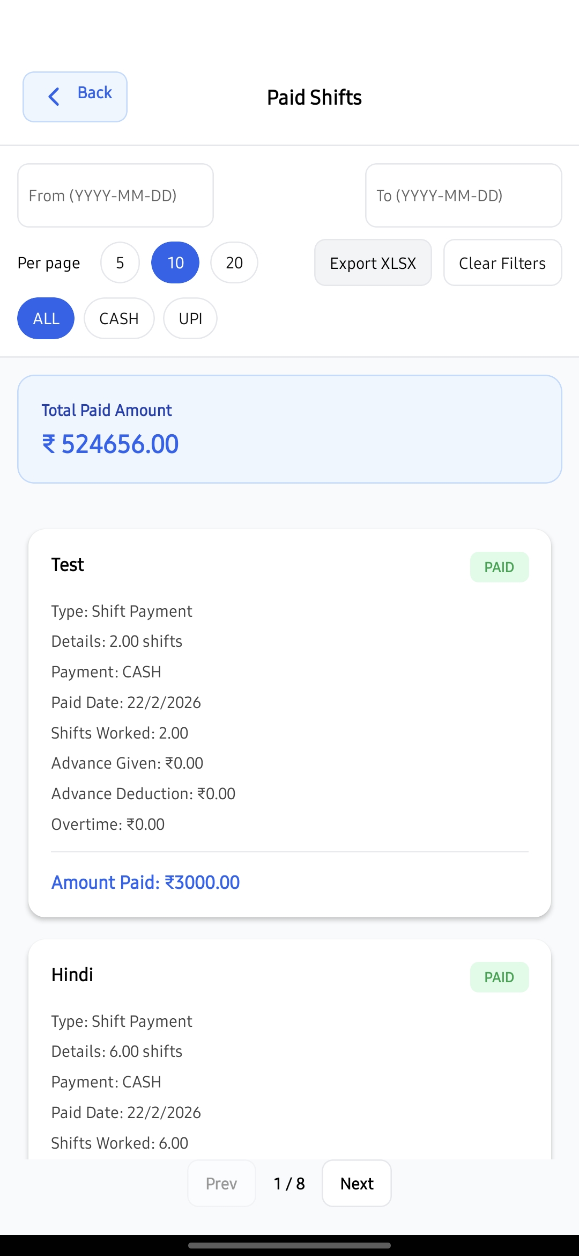Select the ALL payment filter

click(46, 318)
